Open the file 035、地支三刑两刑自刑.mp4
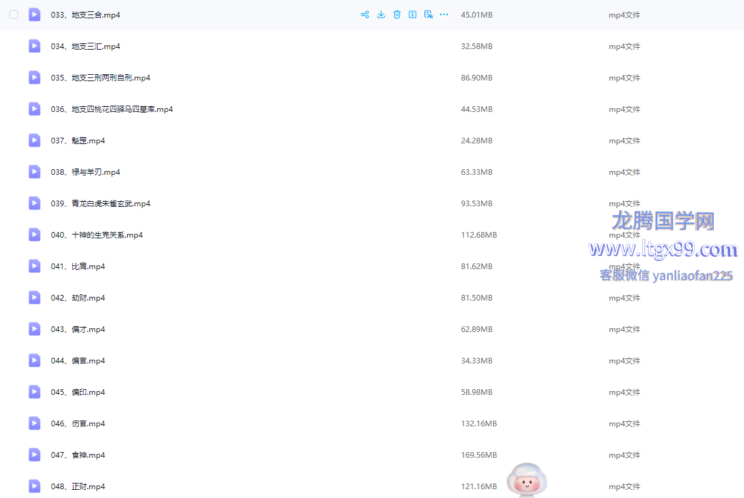 point(101,78)
